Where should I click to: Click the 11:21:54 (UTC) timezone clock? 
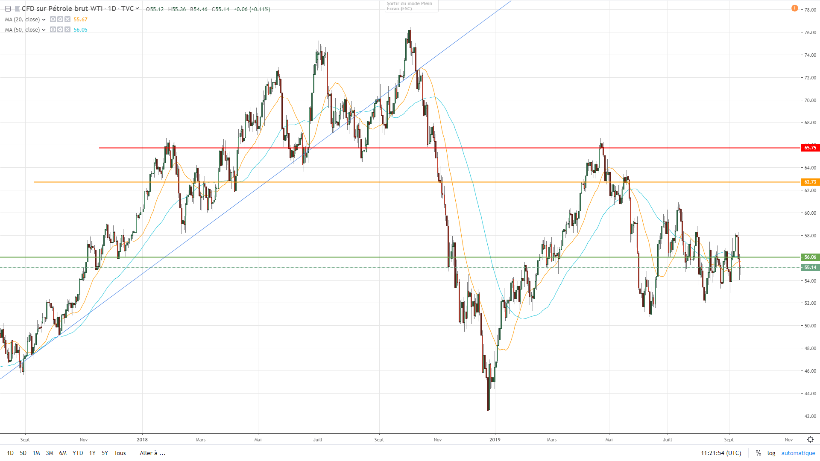[721, 453]
